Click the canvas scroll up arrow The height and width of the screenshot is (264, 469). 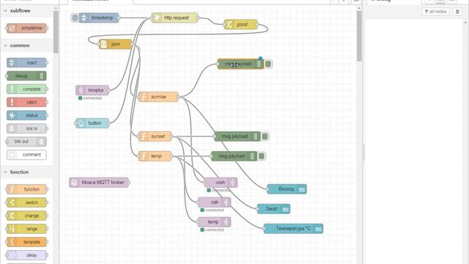(x=359, y=8)
